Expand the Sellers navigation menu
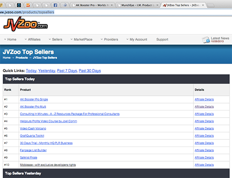The width and height of the screenshot is (232, 178). (x=55, y=40)
